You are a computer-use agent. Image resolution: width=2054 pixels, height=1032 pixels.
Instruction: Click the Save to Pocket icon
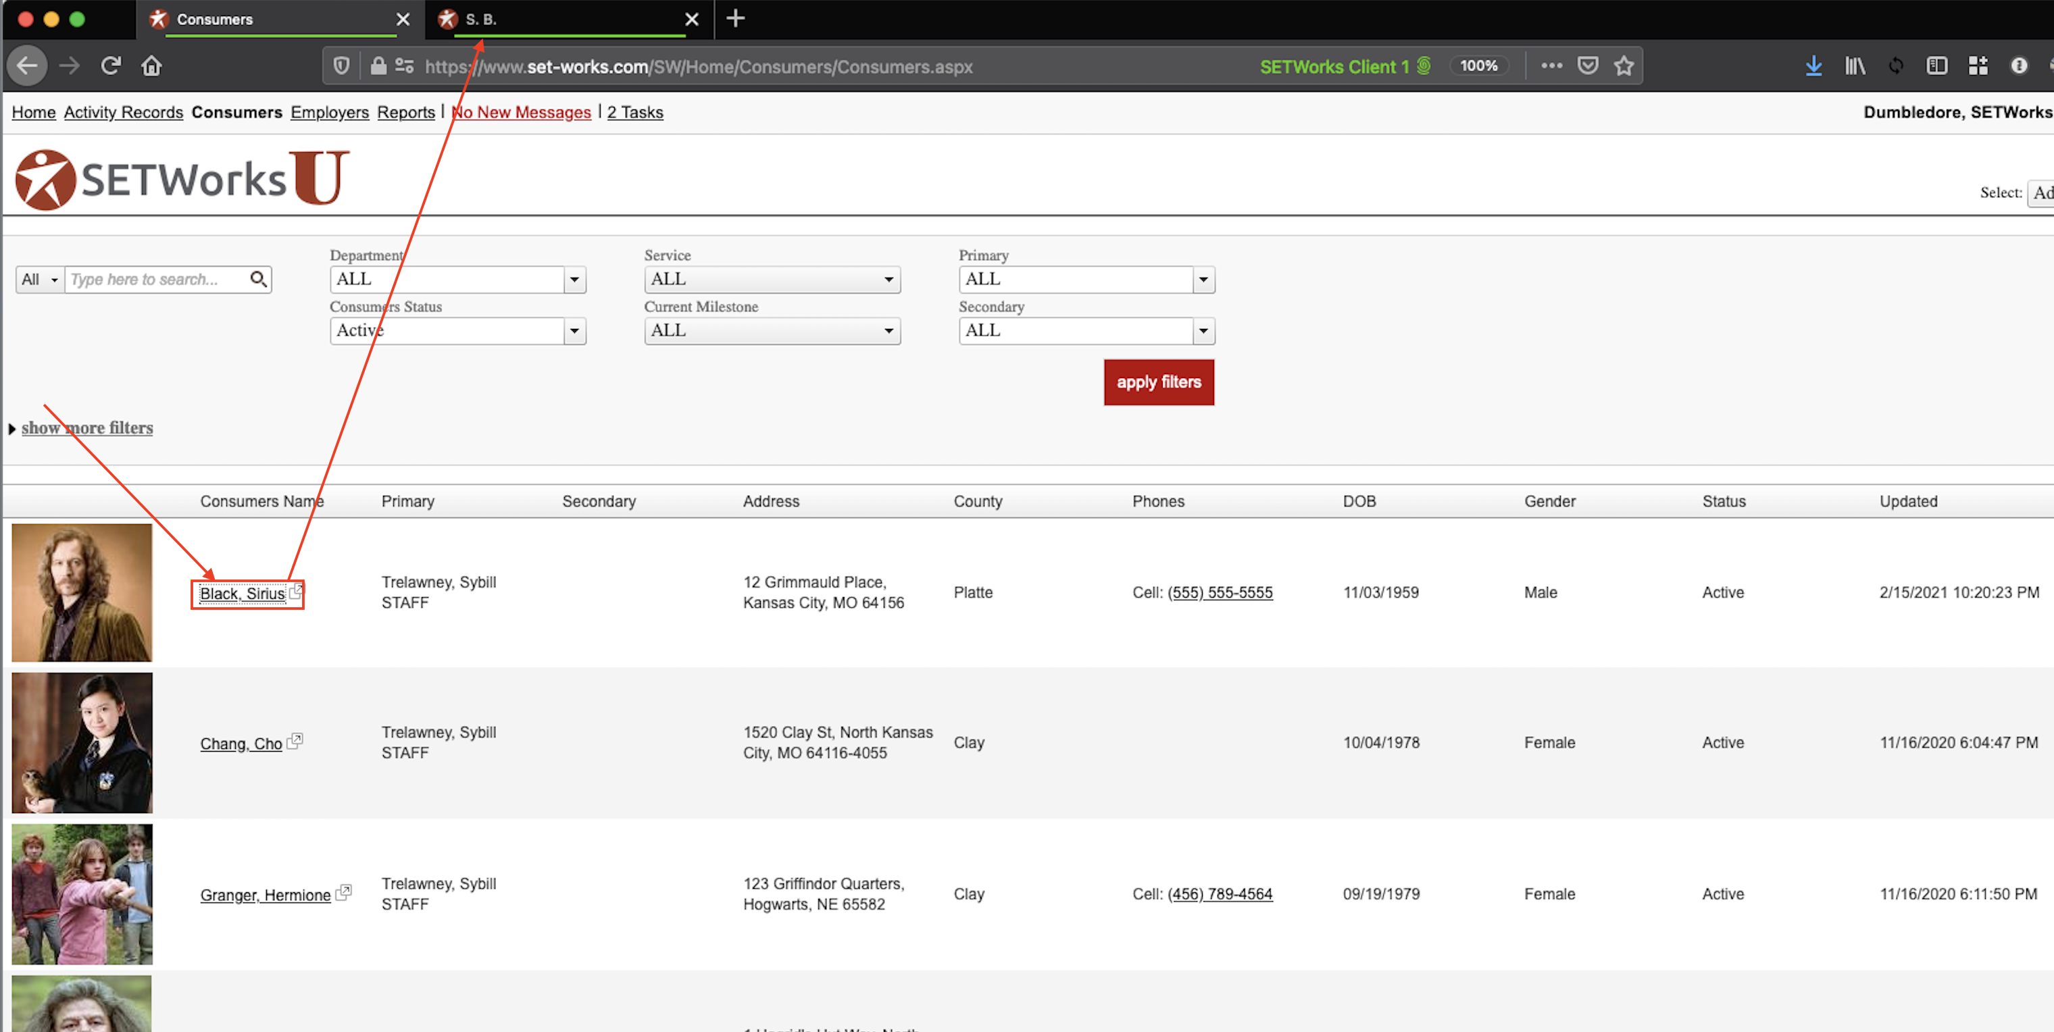[x=1586, y=66]
